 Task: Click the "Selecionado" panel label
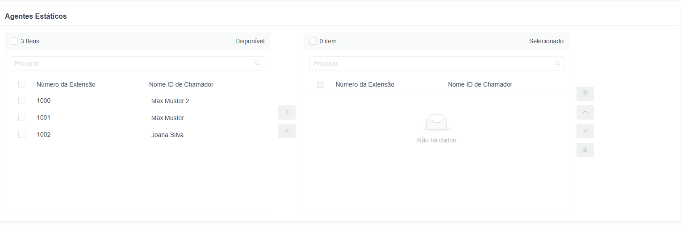[546, 41]
